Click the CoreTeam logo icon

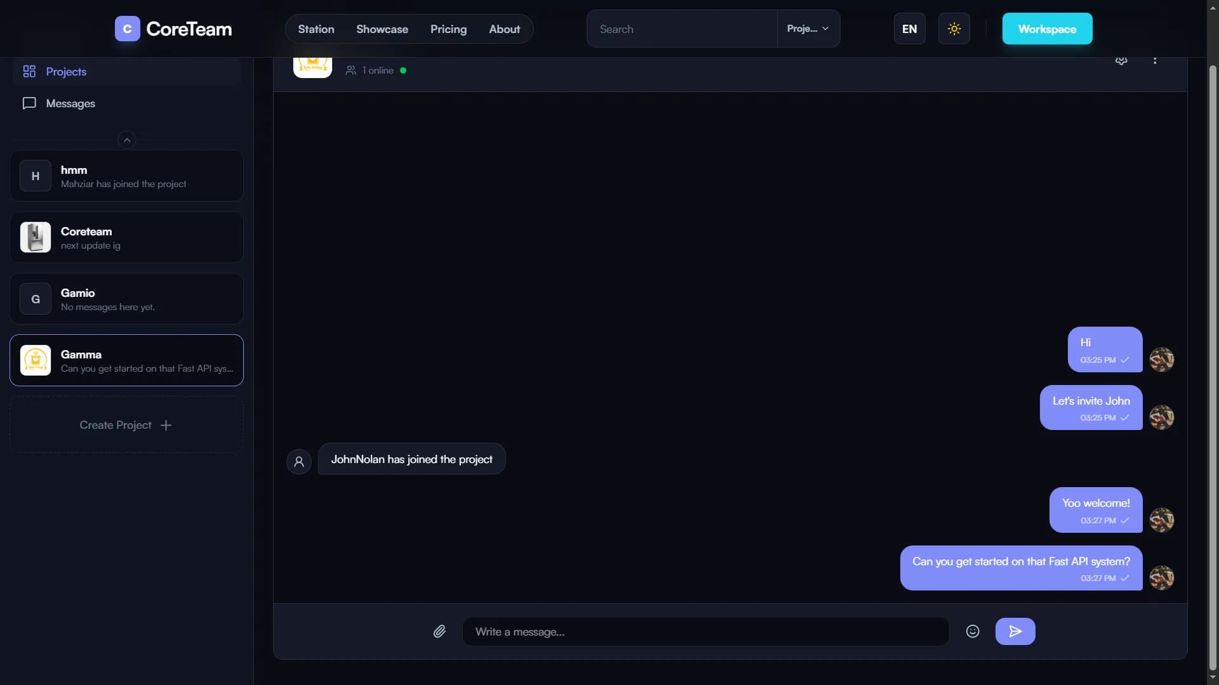click(x=127, y=29)
